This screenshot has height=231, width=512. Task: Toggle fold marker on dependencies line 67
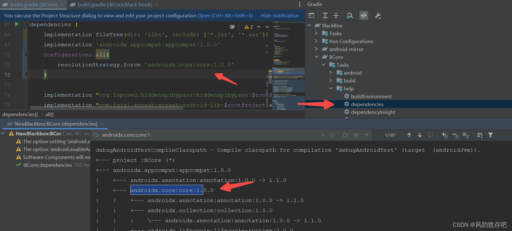(27, 24)
